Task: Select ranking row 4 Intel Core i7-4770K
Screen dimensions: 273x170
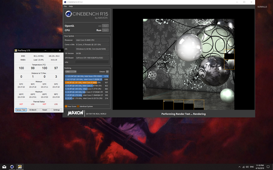Action: pos(87,86)
